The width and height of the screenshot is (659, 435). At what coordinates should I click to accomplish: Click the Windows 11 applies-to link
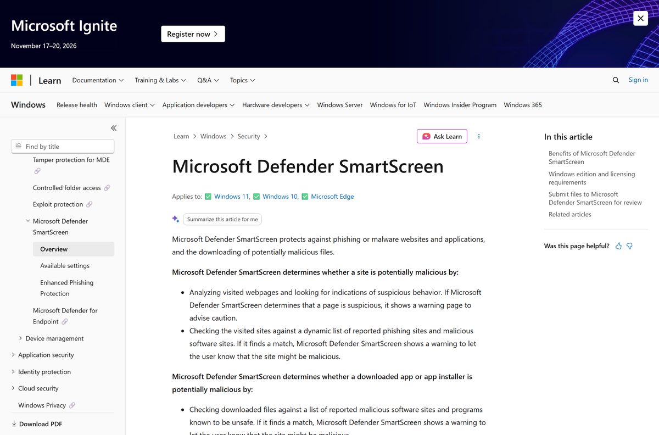(232, 197)
